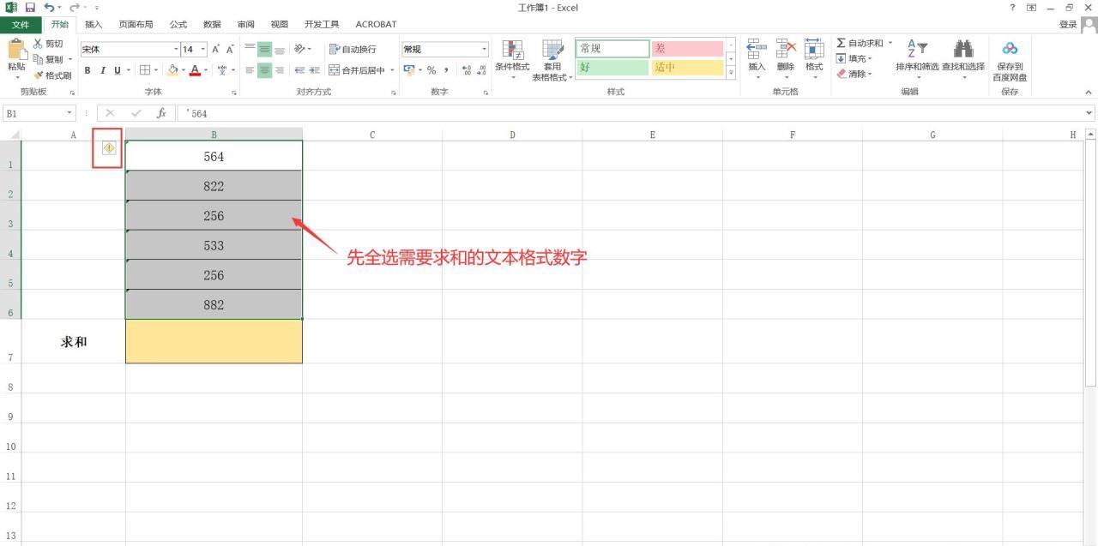Open the font name dropdown (宋体)
1098x546 pixels.
176,50
